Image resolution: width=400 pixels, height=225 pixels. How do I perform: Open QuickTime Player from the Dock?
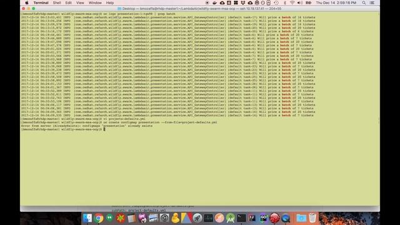click(x=286, y=218)
